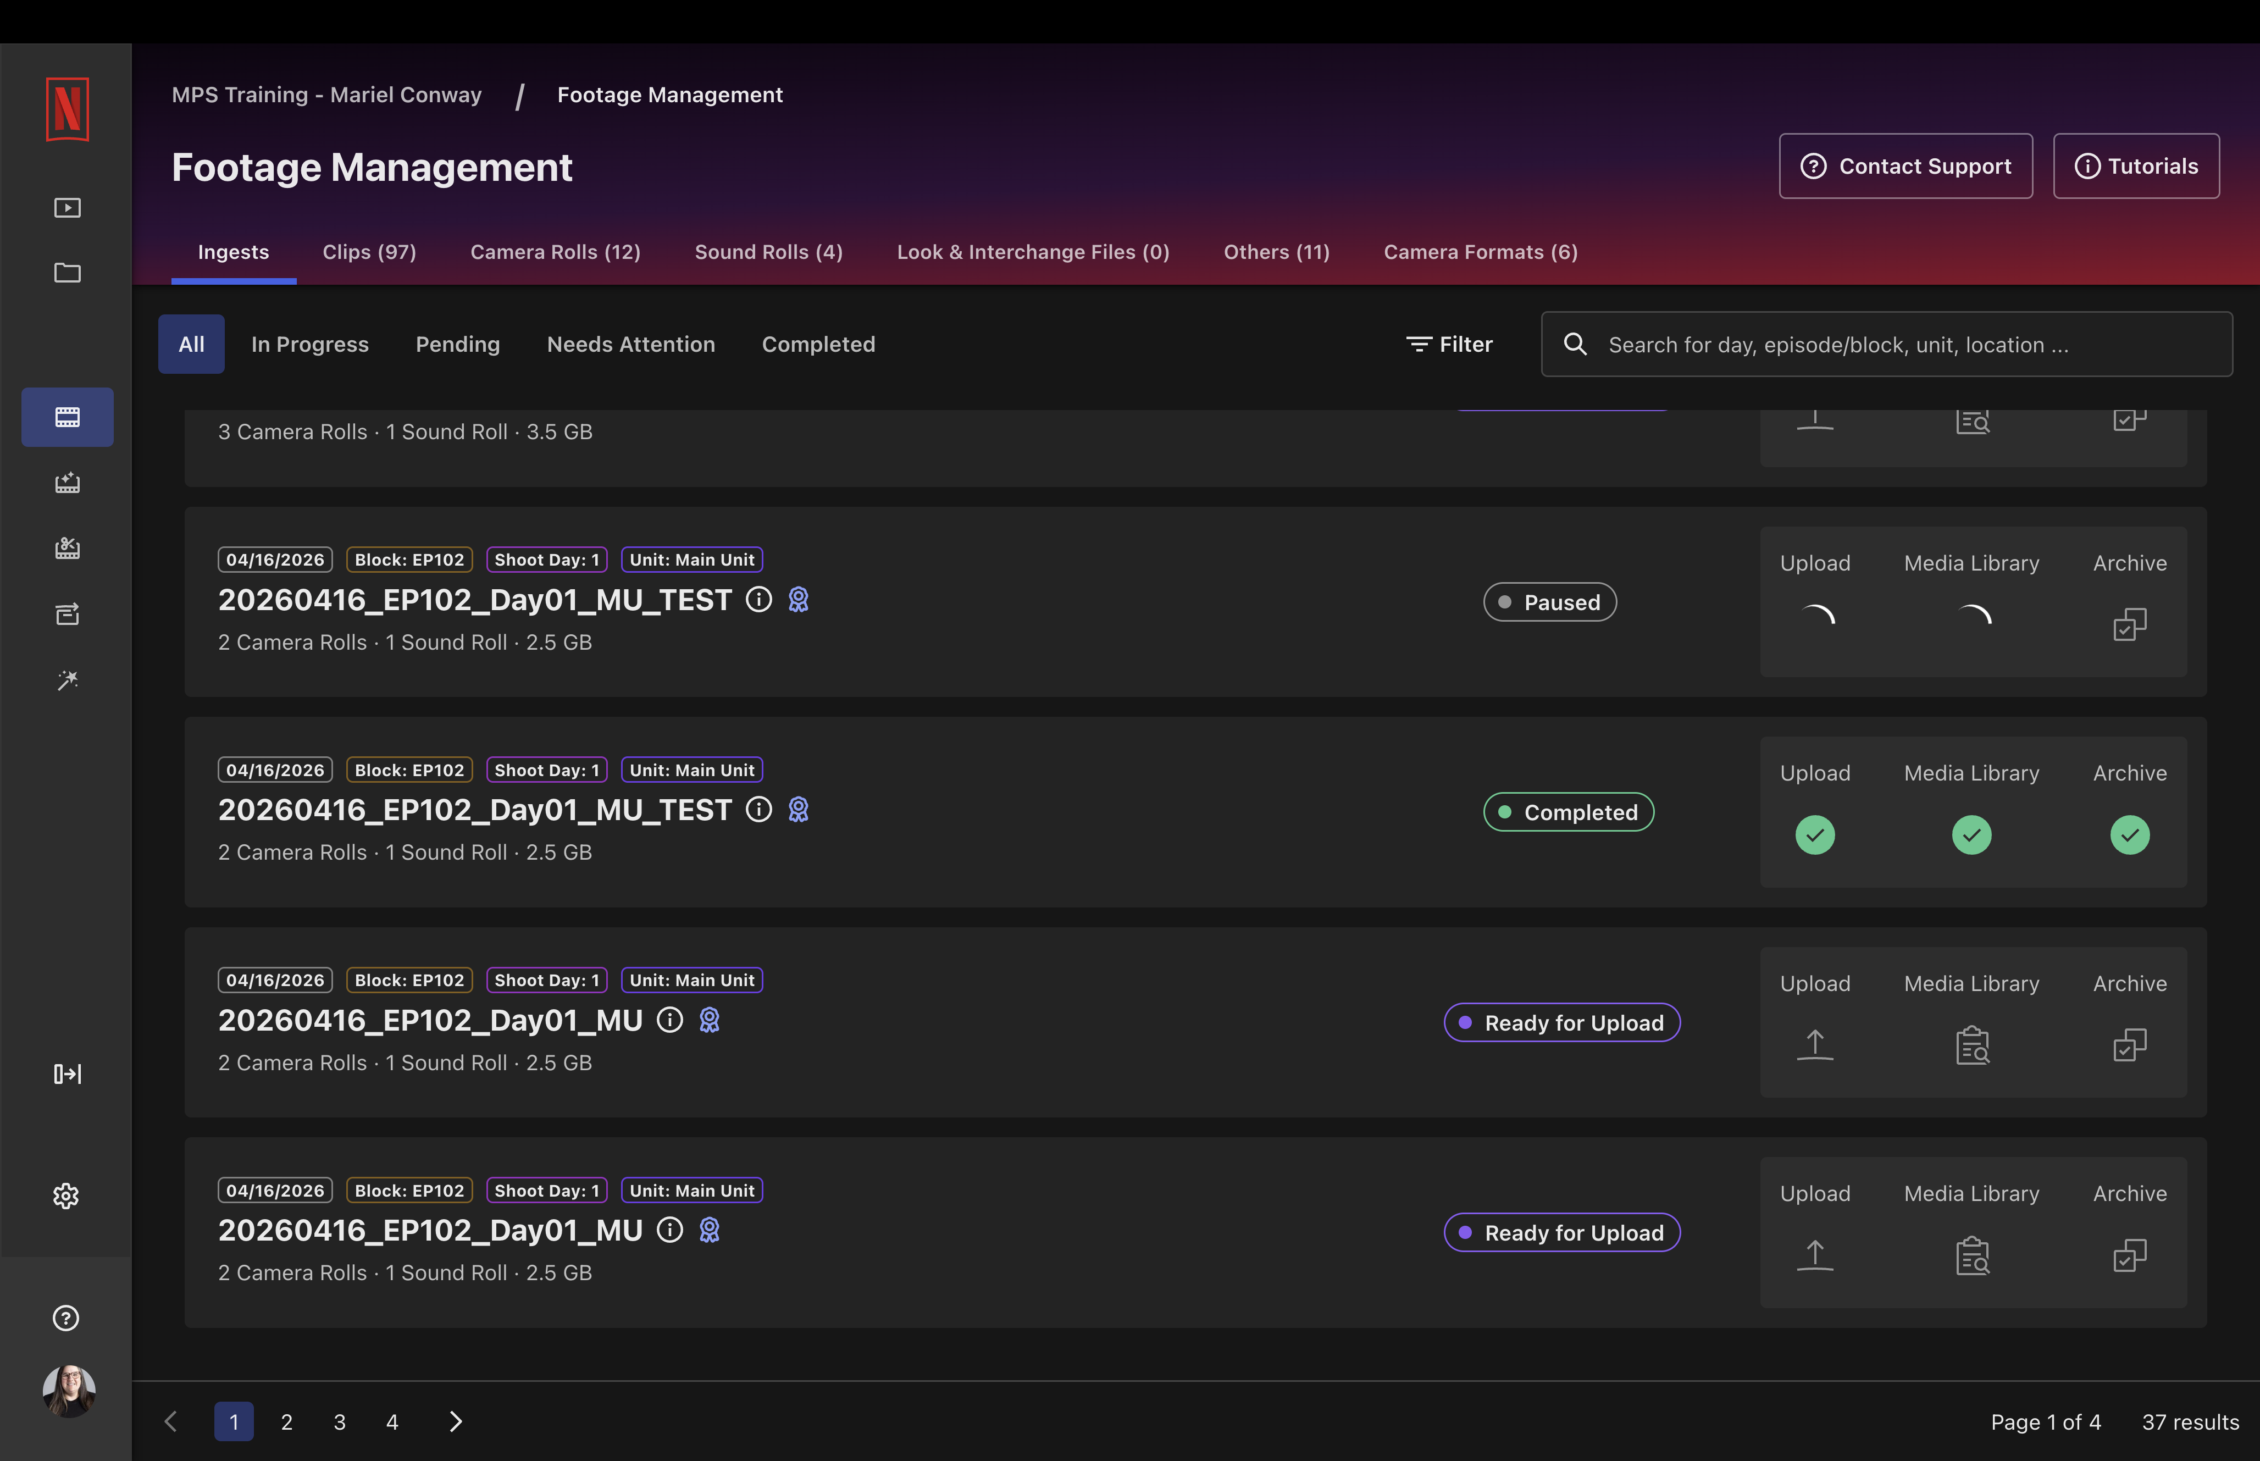Click the Archive checkmark on Completed ingest
The image size is (2260, 1461).
2130,835
